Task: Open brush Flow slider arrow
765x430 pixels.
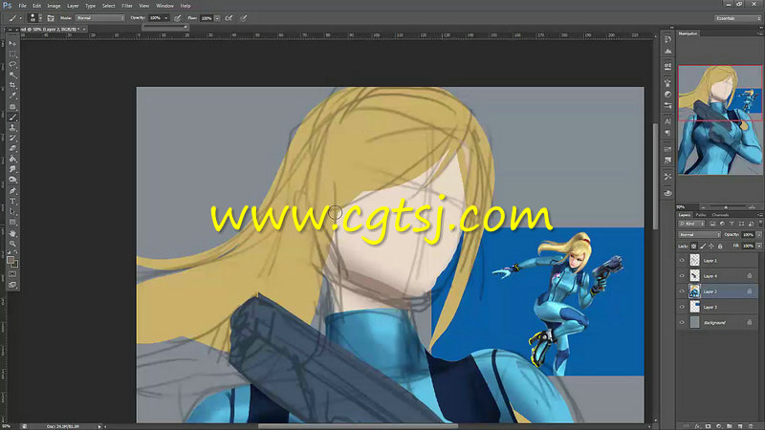Action: click(x=217, y=18)
